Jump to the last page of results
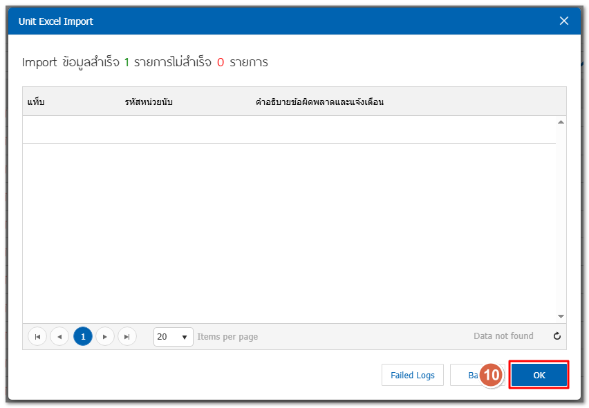The height and width of the screenshot is (408, 589). [127, 337]
